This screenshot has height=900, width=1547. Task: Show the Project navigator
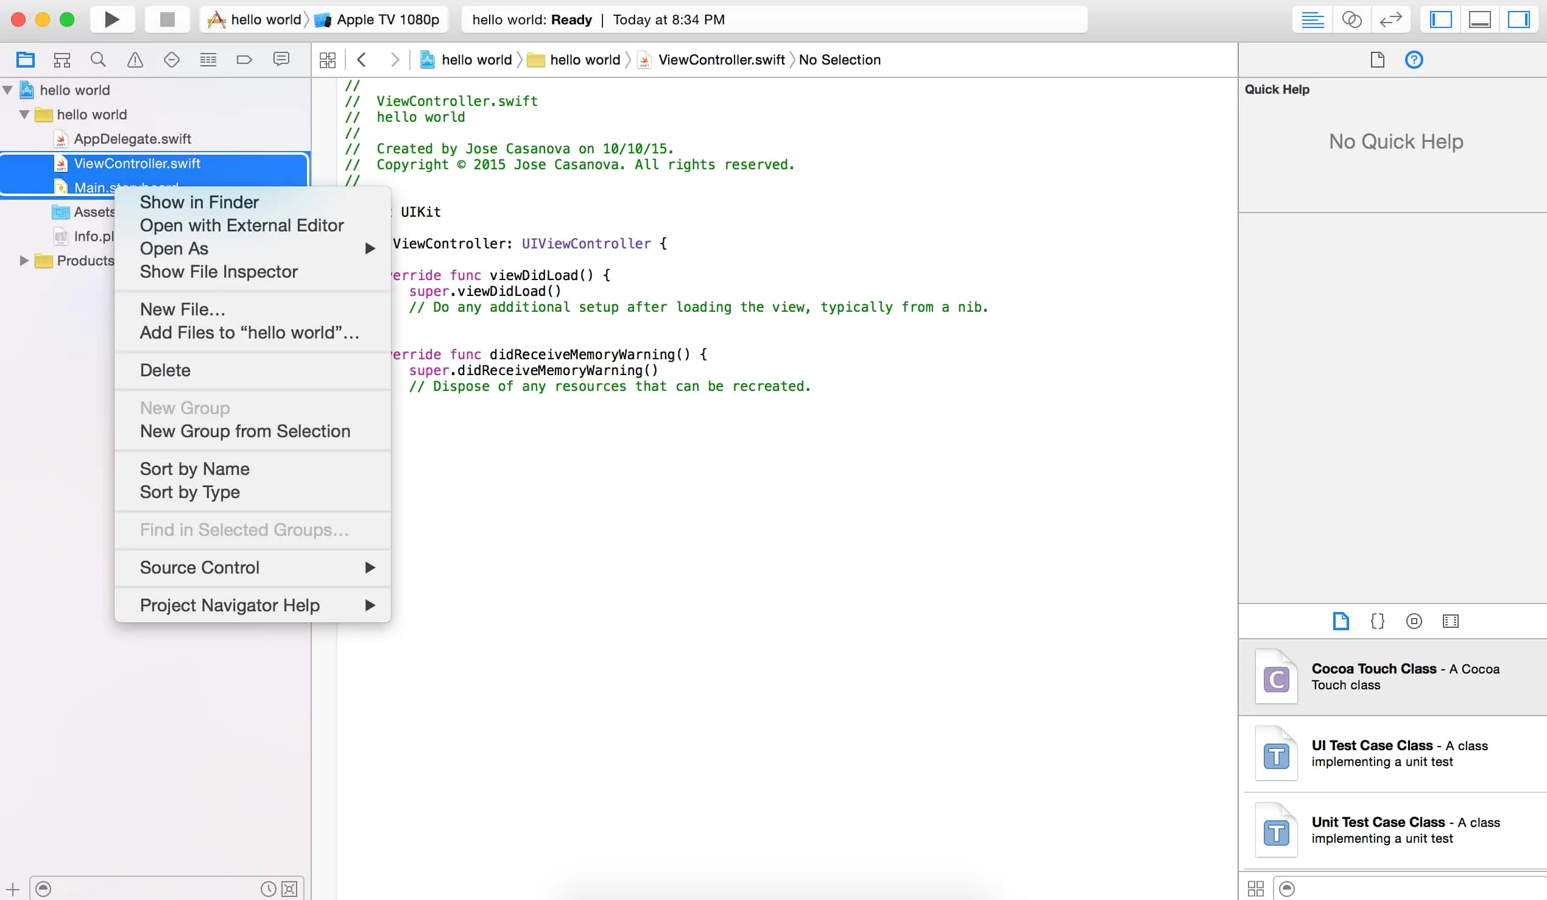25,60
